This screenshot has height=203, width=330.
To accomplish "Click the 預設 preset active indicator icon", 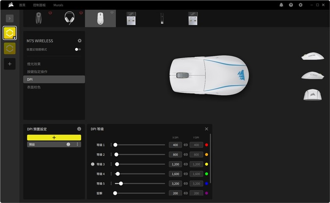I will point(69,145).
